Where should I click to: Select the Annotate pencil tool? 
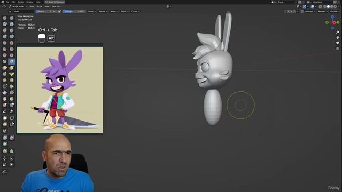(5, 172)
